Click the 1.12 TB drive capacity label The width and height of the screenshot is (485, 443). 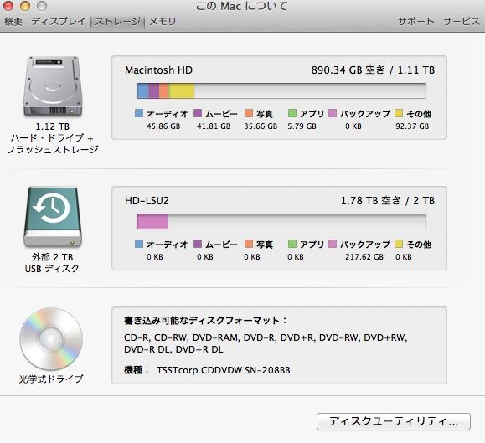click(52, 126)
